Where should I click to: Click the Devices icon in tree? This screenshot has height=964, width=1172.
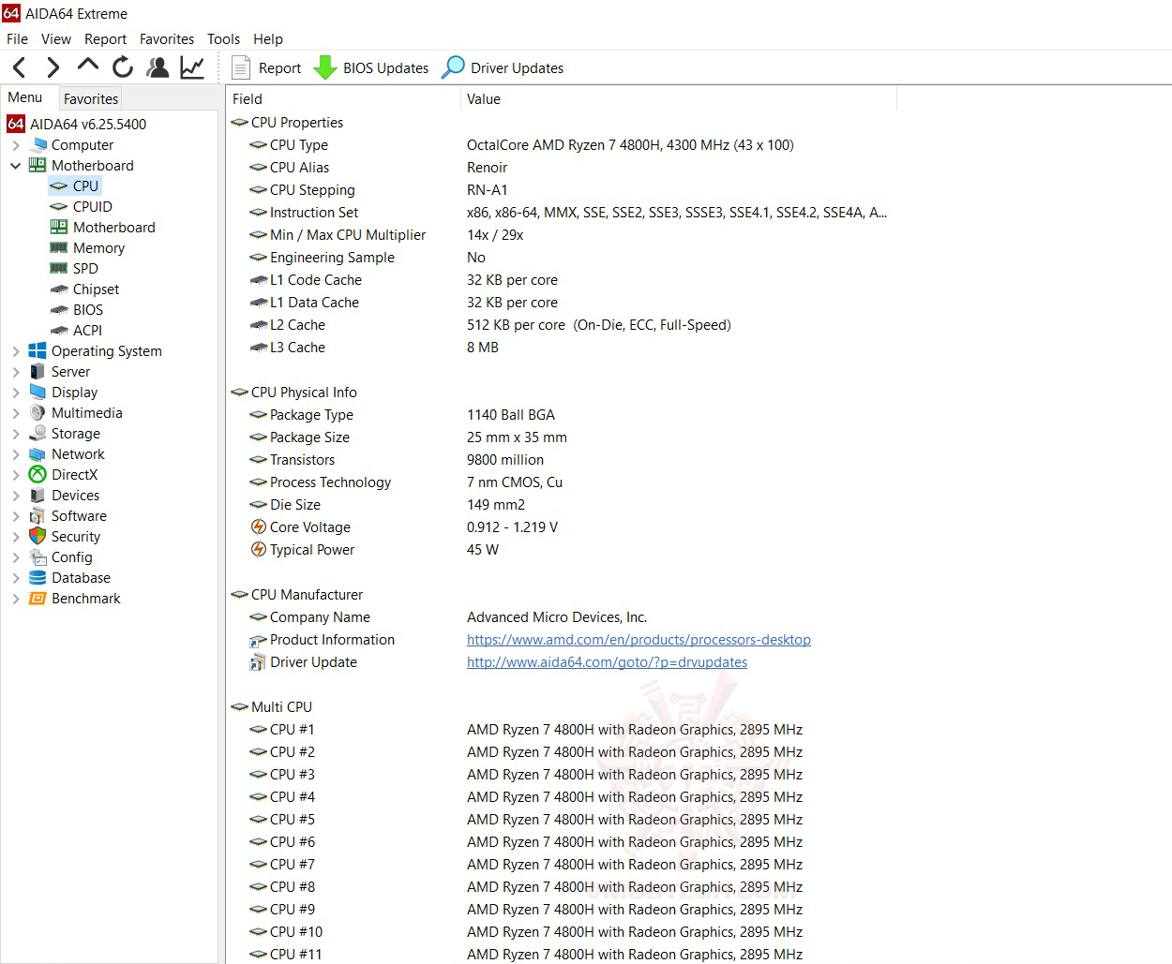[x=38, y=496]
